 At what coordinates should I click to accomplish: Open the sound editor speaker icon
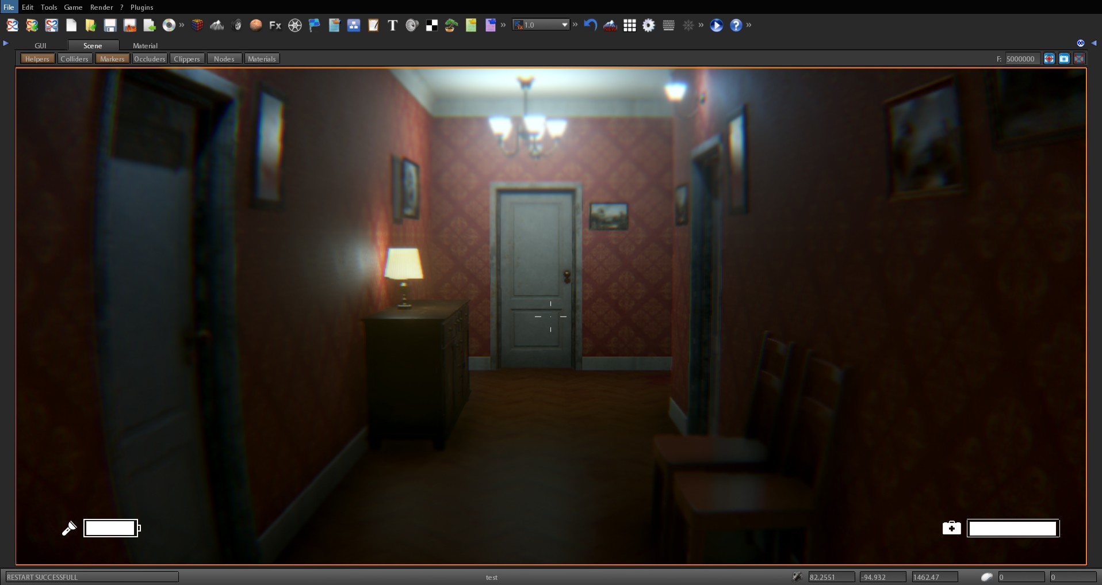412,25
